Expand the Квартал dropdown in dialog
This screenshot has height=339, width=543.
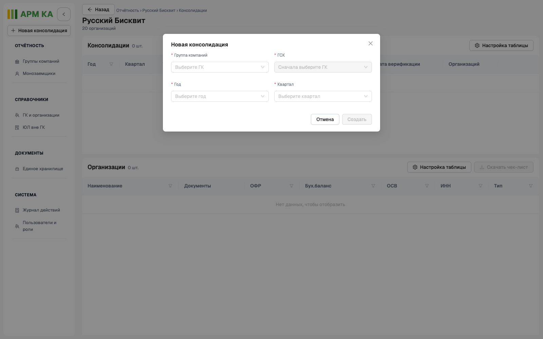[x=323, y=96]
